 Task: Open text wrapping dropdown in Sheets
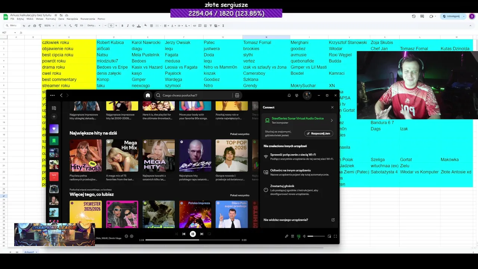(180, 26)
